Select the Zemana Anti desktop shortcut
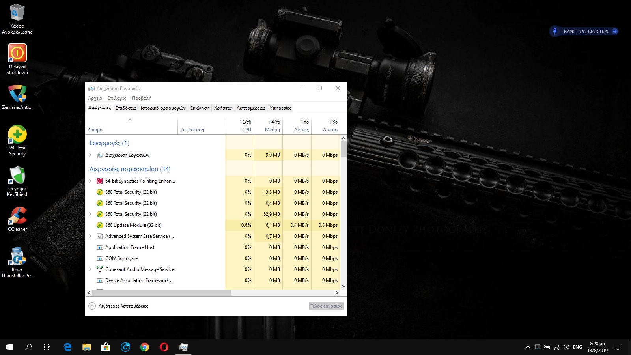 (x=17, y=97)
